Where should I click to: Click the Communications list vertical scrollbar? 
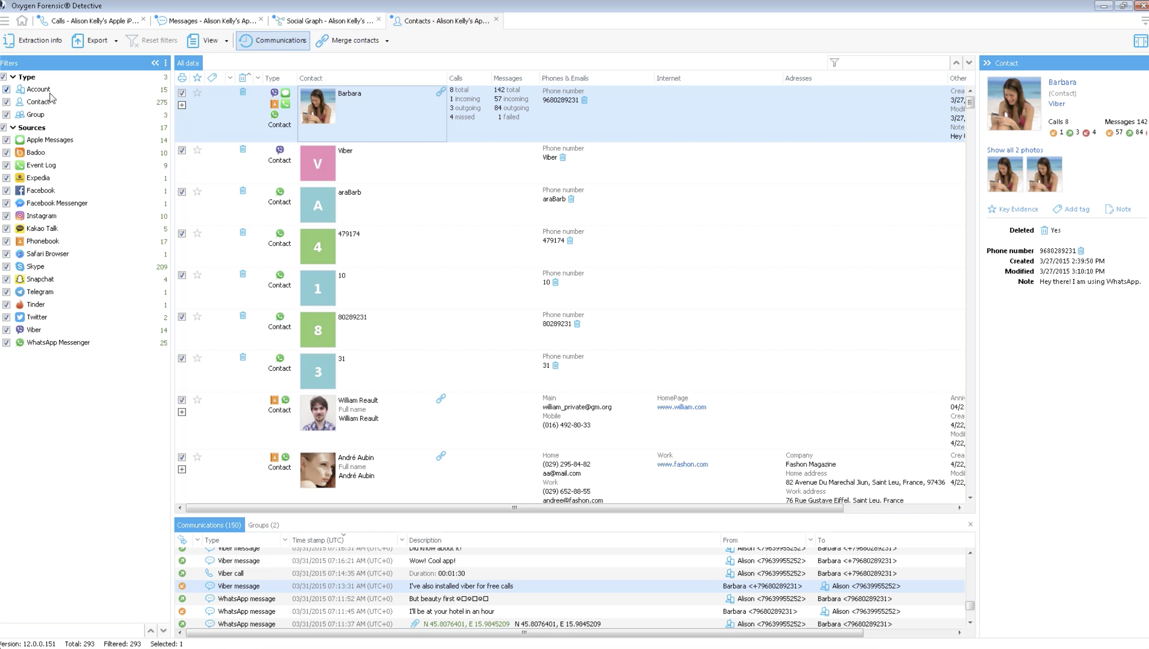[969, 606]
